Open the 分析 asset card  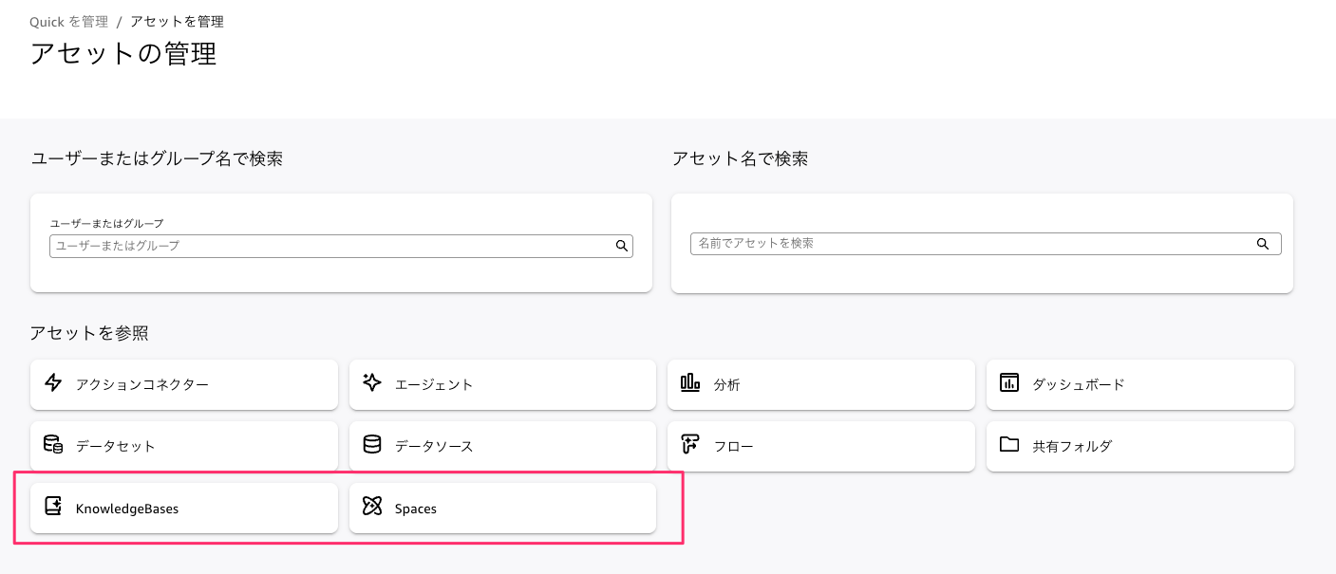pos(821,384)
